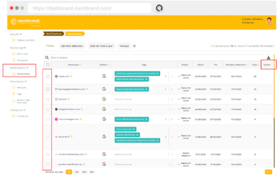Apply the 'date de mise à jour' filter chip
Screen dimensions: 279x177
(102, 46)
